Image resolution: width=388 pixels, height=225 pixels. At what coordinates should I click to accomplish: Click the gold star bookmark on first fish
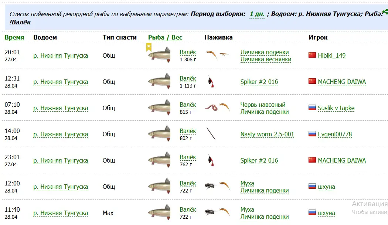click(x=149, y=47)
